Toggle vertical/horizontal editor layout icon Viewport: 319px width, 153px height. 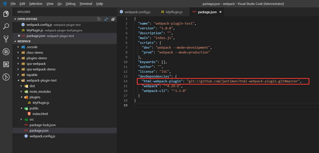coord(99,19)
